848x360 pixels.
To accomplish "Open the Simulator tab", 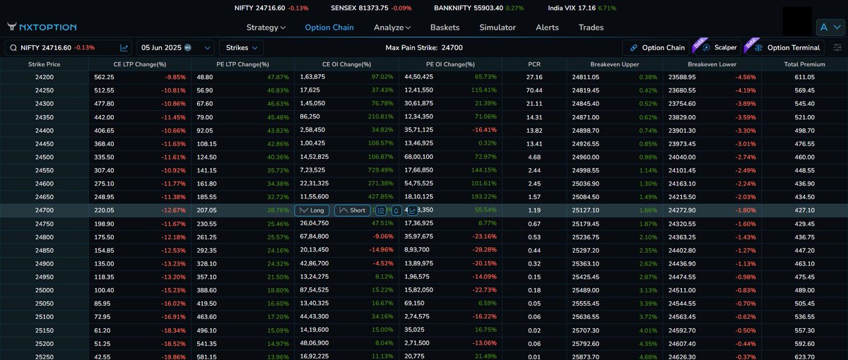I will 497,28.
